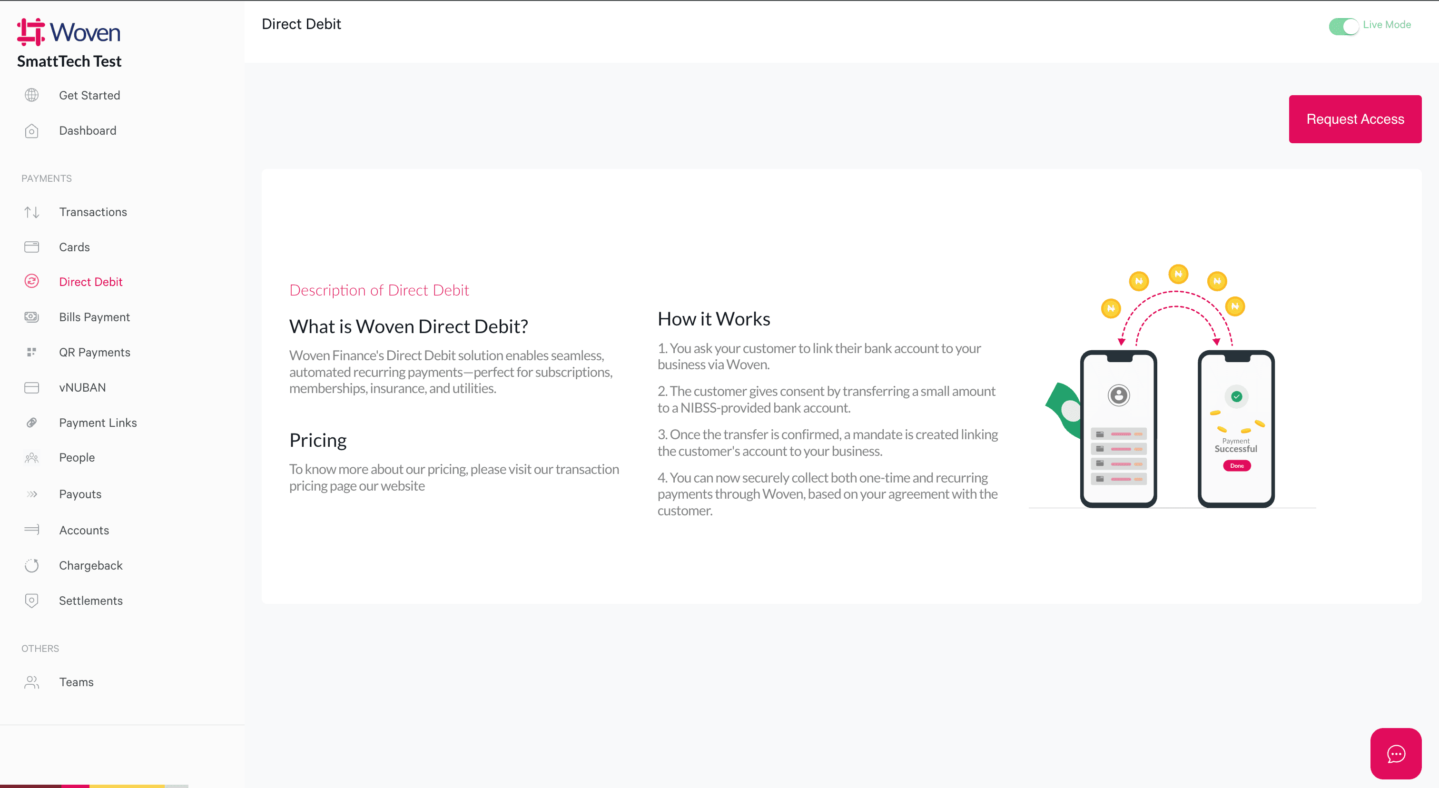Open Bills Payment section
This screenshot has width=1439, height=788.
[x=94, y=317]
